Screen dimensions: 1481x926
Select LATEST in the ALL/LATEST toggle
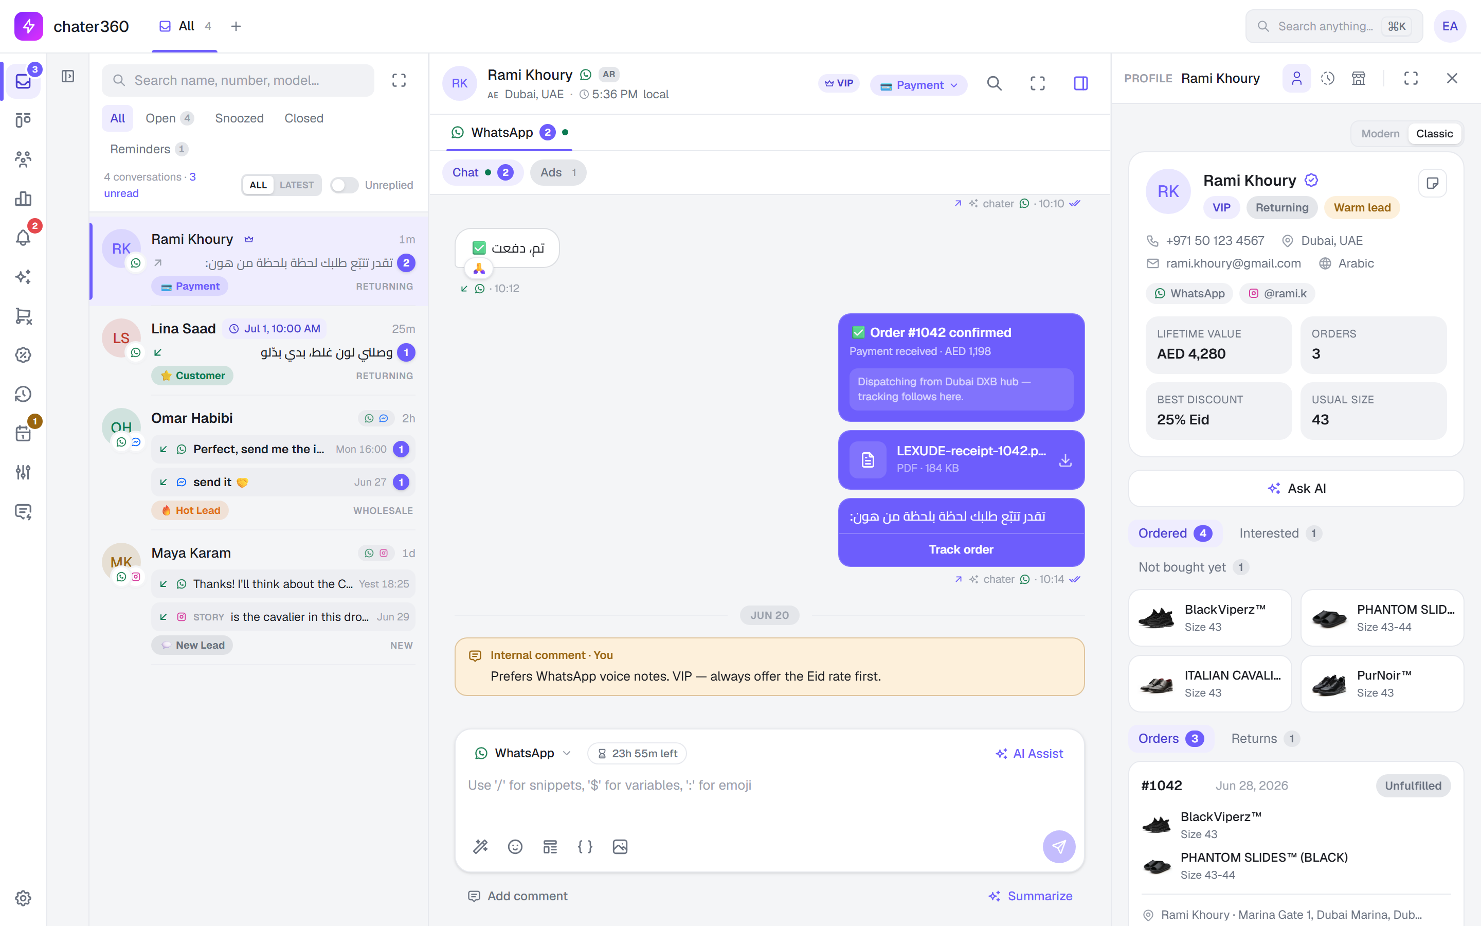[x=297, y=185]
